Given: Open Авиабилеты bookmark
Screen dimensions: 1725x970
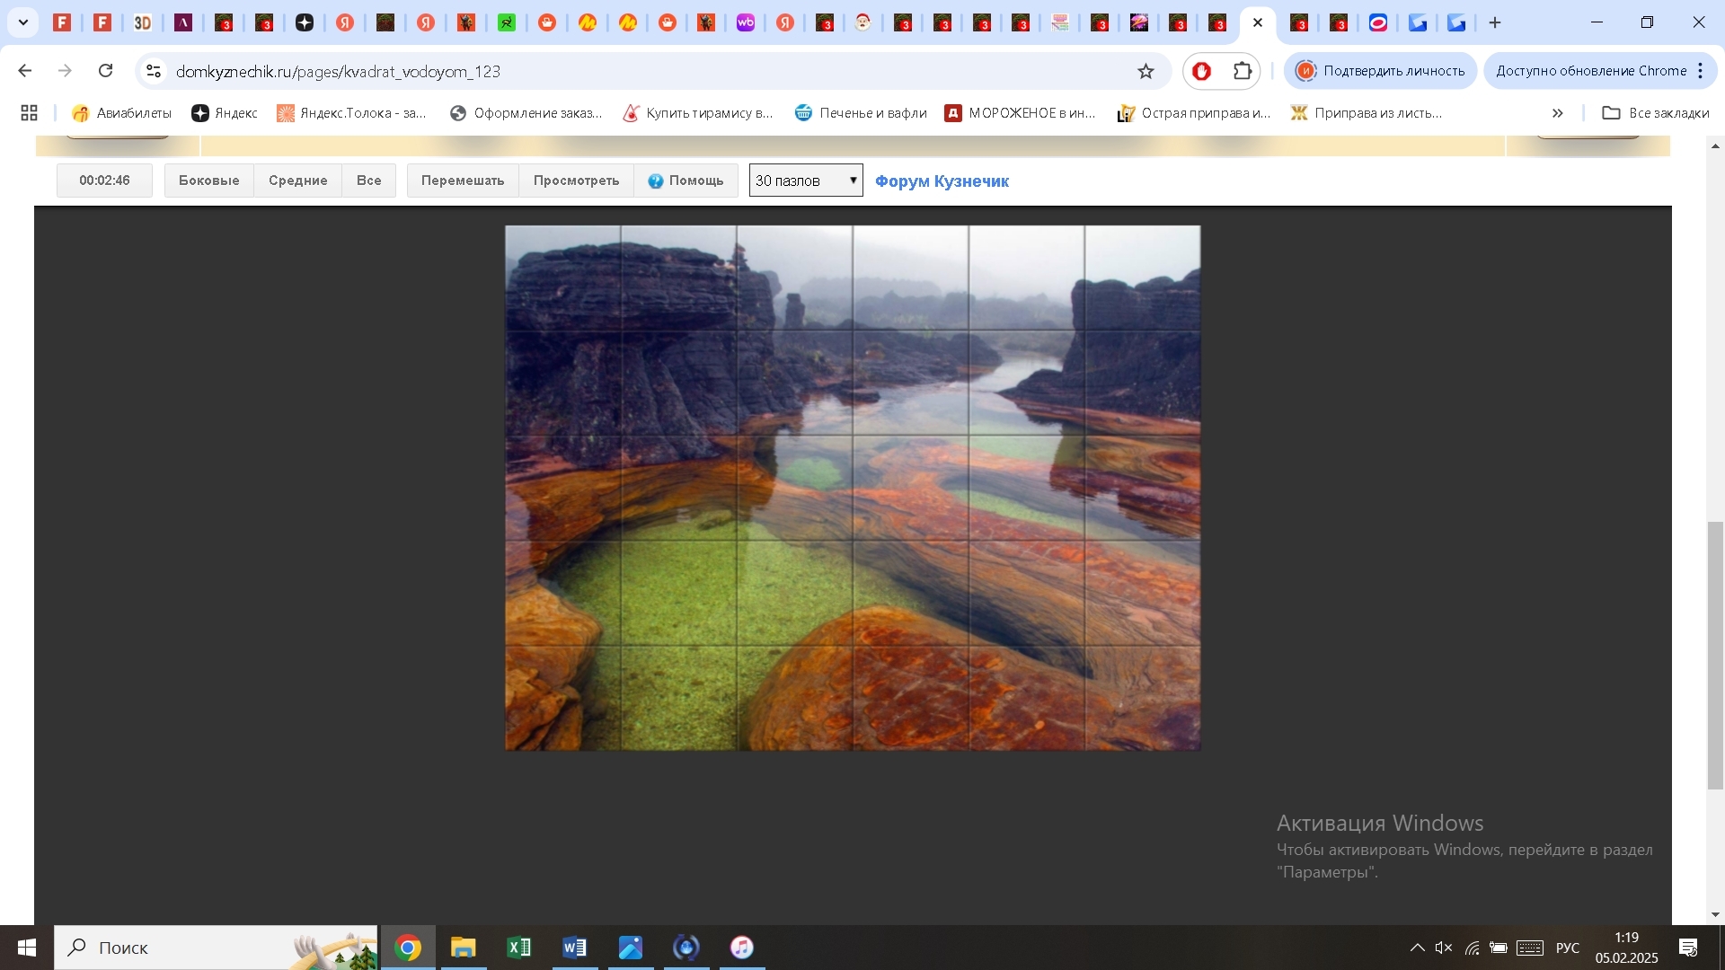Looking at the screenshot, I should pyautogui.click(x=121, y=113).
